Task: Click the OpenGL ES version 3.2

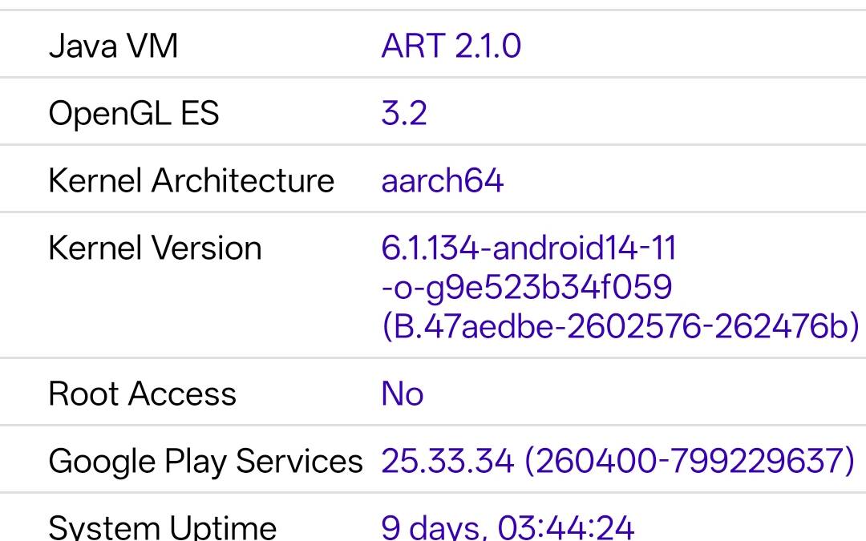Action: pyautogui.click(x=403, y=113)
